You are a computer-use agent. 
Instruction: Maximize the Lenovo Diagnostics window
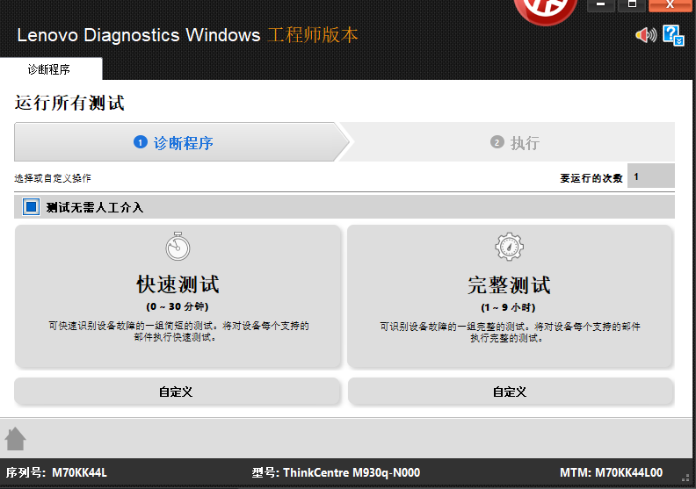click(632, 5)
